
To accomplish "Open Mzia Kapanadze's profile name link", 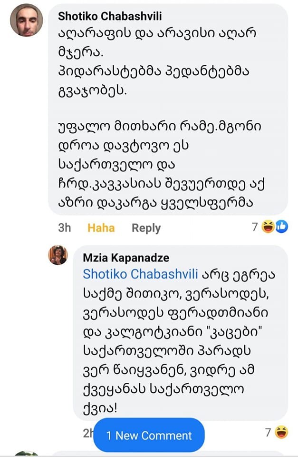I will (126, 258).
